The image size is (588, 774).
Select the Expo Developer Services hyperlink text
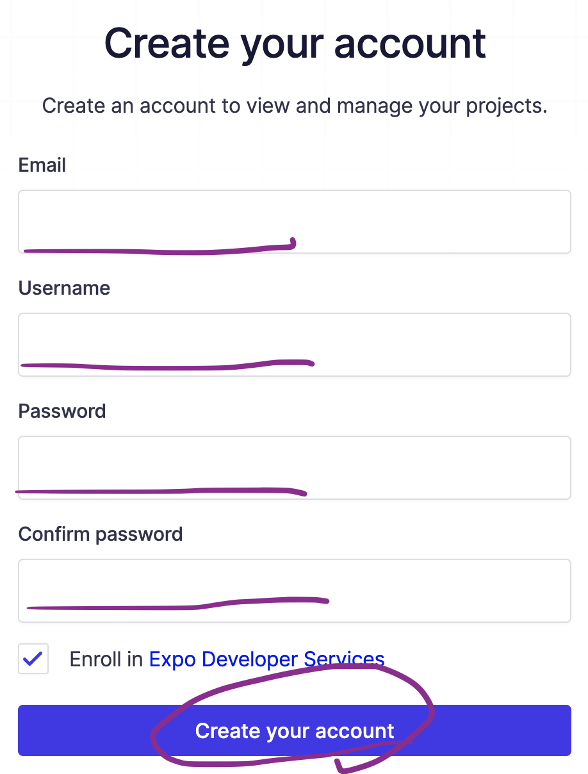pyautogui.click(x=266, y=659)
